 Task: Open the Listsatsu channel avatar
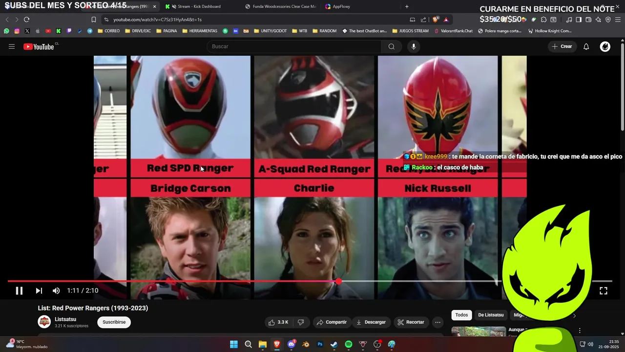pyautogui.click(x=44, y=322)
